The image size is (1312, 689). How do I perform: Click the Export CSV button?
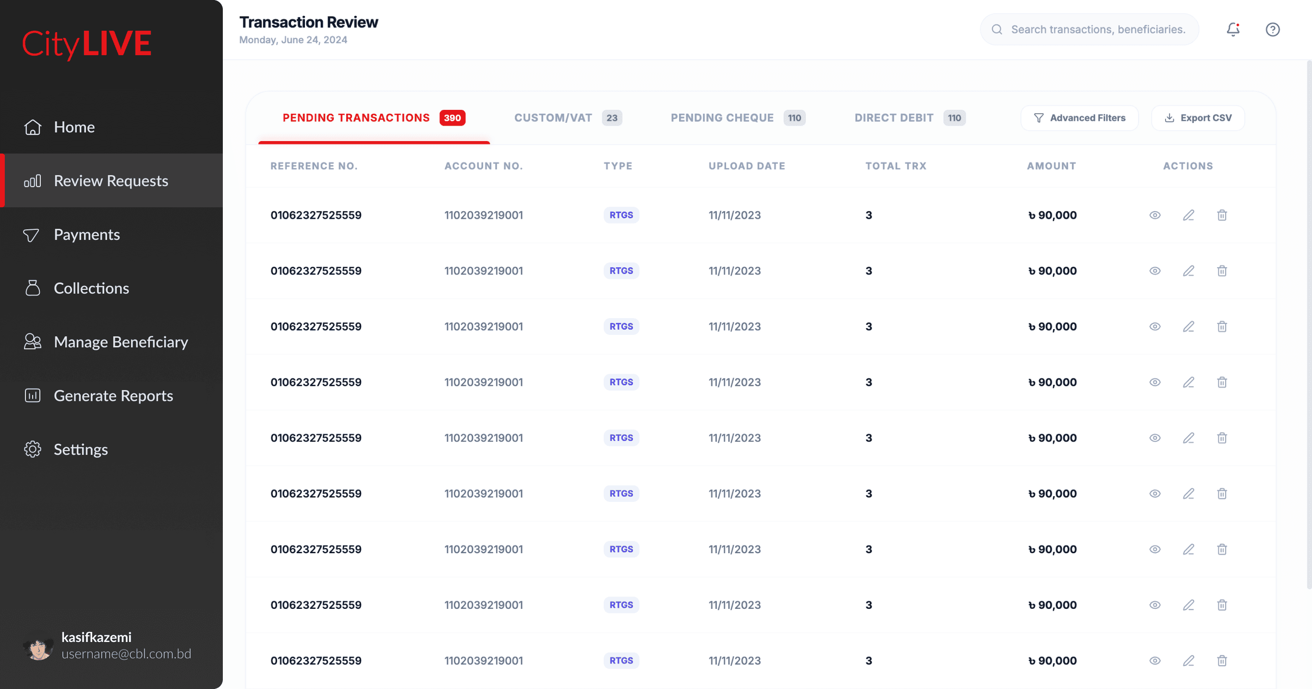point(1198,118)
